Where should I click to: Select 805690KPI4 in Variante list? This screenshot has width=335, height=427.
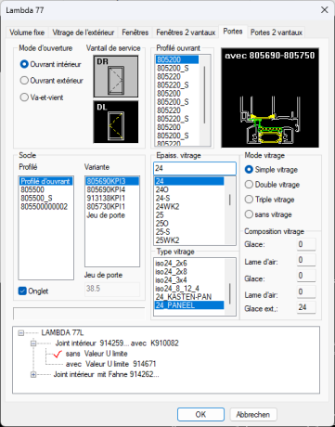(x=106, y=189)
